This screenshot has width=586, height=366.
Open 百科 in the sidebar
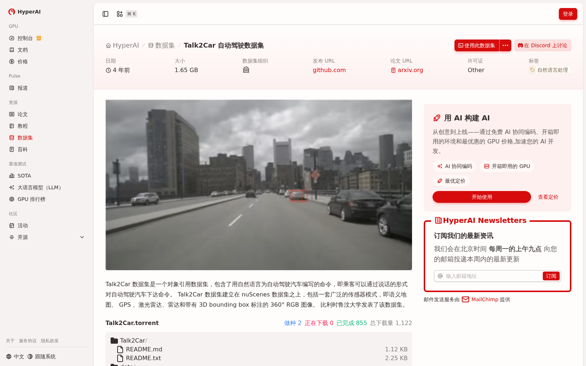47,149
